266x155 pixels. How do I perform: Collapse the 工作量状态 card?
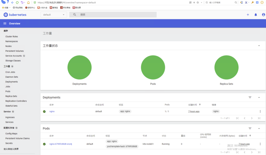pyautogui.click(x=259, y=46)
